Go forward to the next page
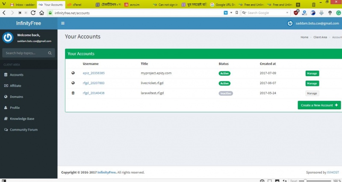This screenshot has height=182, width=342. 12,13
